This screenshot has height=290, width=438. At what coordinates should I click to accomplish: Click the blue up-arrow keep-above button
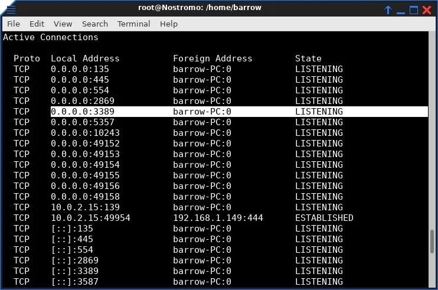pos(388,10)
